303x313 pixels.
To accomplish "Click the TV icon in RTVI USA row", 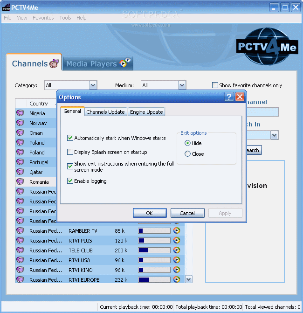I will click(x=20, y=260).
